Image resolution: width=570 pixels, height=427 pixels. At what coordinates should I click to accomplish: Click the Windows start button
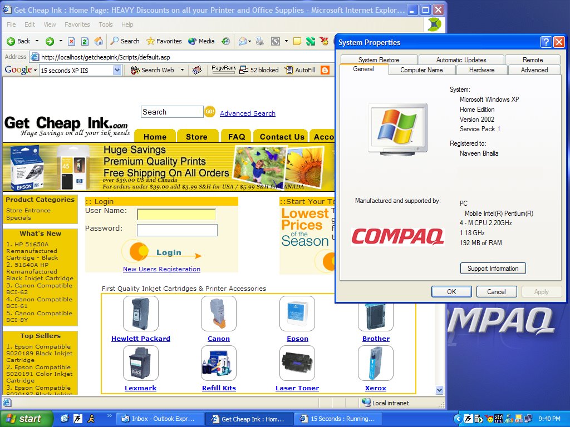(x=26, y=419)
